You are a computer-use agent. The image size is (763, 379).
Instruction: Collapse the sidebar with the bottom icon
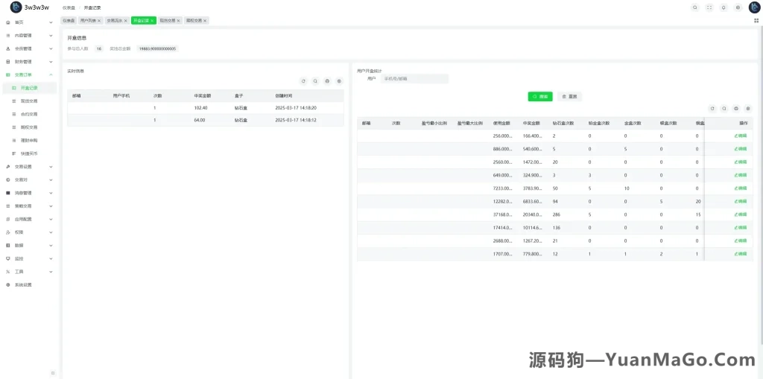(x=53, y=373)
